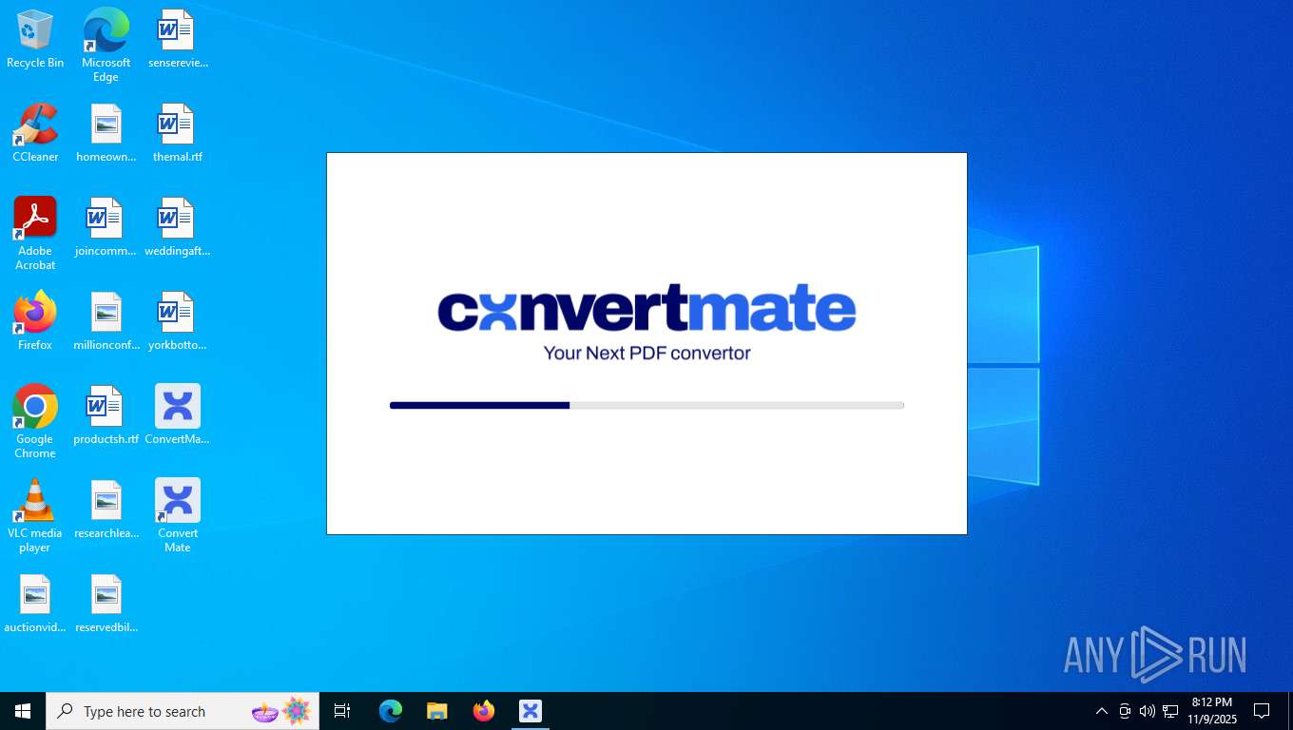
Task: Select the millionconf... image file
Action: (x=106, y=322)
